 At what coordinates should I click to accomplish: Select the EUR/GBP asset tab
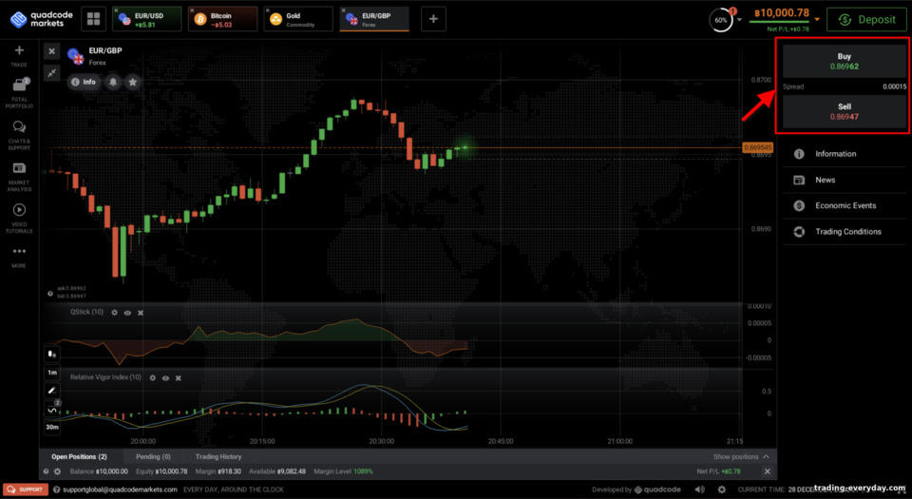click(x=374, y=19)
